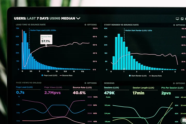Click the tallest bar in Load Time histogram
Viewport: 186px width, 124px height.
24,50
